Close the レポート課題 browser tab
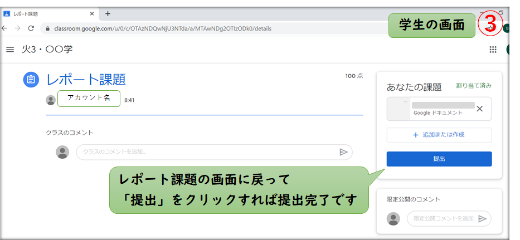 tap(92, 14)
